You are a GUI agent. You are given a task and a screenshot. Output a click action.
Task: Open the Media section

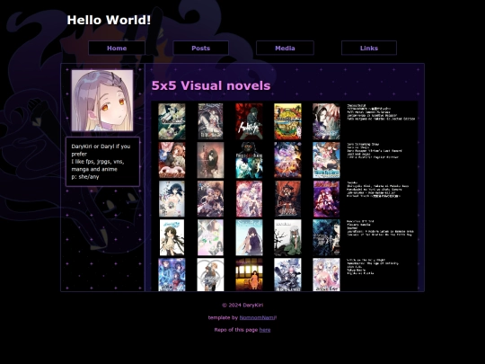[x=285, y=48]
